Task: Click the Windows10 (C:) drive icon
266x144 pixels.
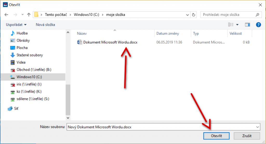Action: pyautogui.click(x=12, y=77)
